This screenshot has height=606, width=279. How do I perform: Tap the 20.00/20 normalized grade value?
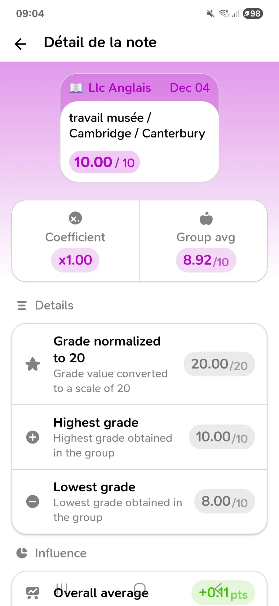click(219, 364)
